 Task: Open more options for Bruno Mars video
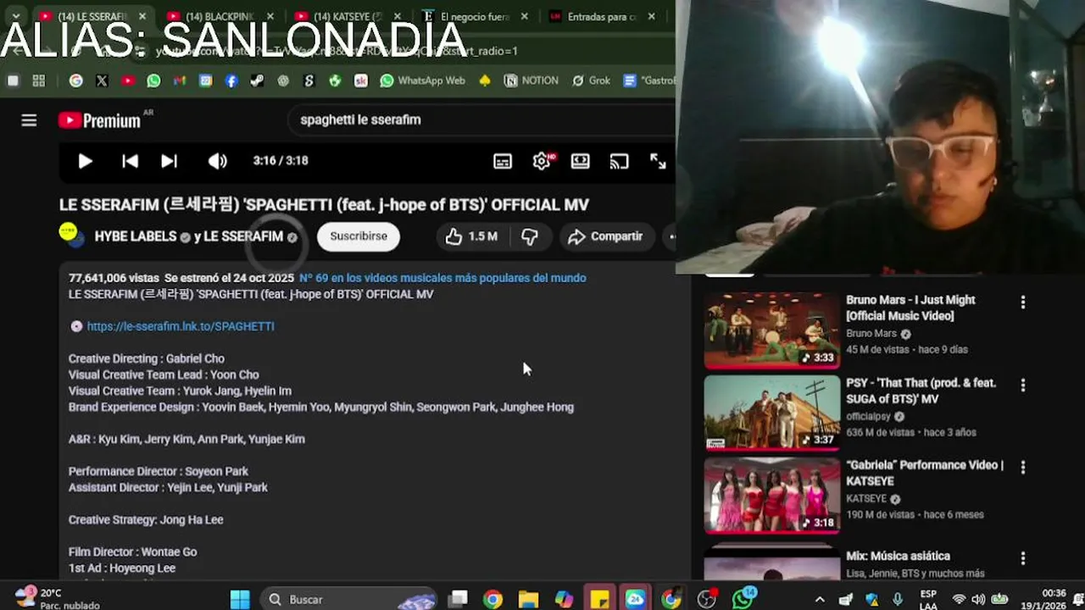click(1023, 302)
